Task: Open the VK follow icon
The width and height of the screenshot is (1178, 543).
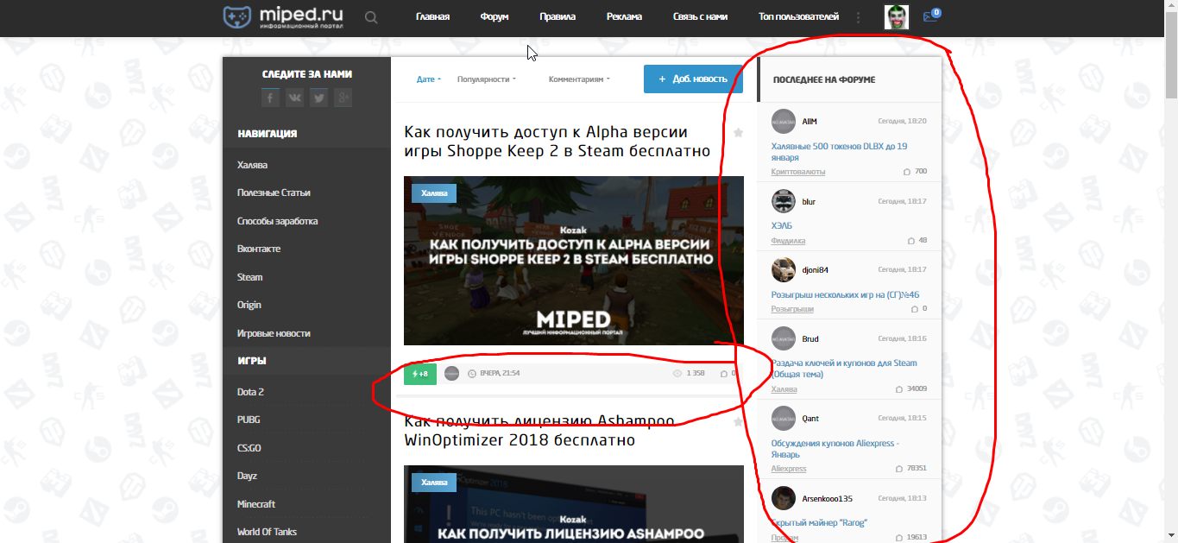Action: pyautogui.click(x=294, y=98)
